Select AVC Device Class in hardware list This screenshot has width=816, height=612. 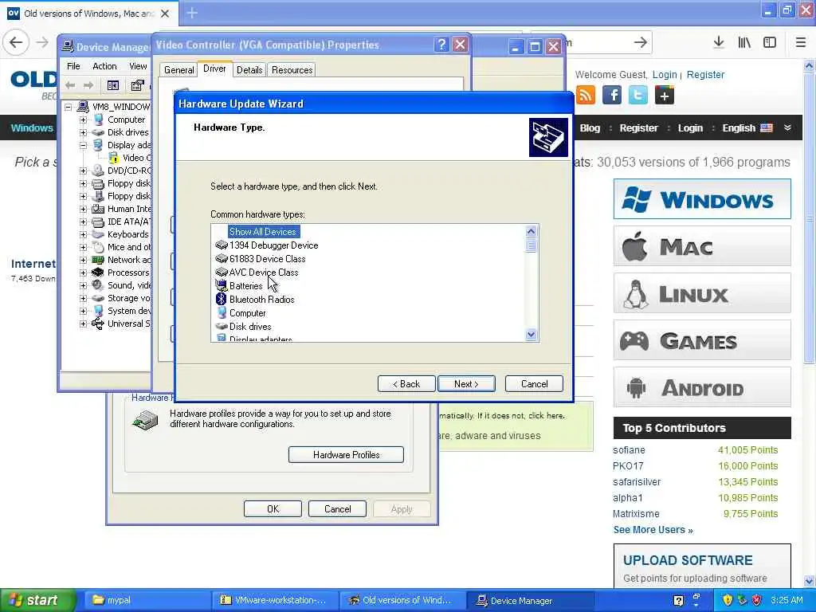[263, 272]
